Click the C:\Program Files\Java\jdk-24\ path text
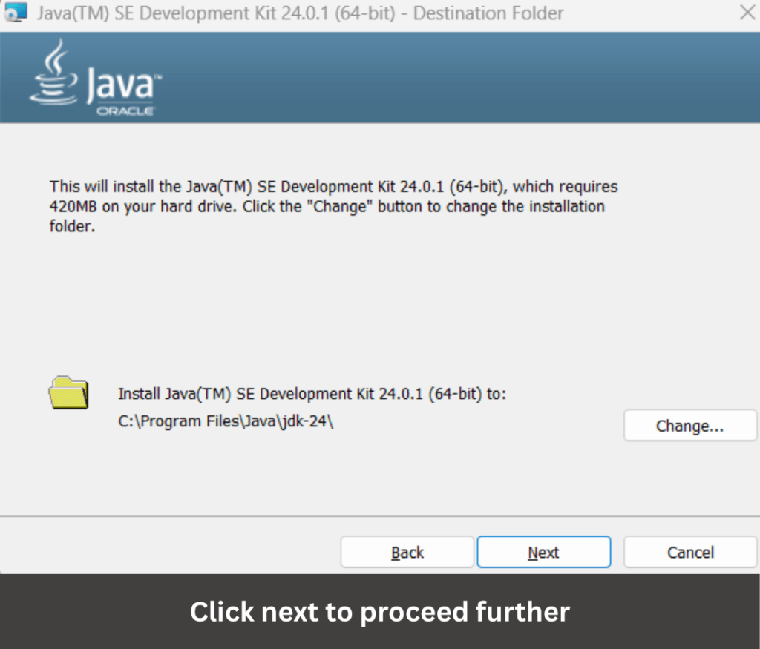Viewport: 760px width, 649px height. pyautogui.click(x=226, y=421)
